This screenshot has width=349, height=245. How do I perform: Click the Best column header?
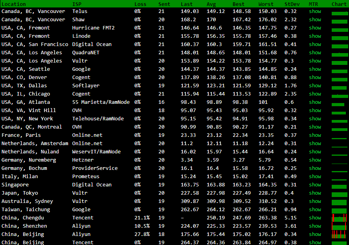pyautogui.click(x=239, y=4)
